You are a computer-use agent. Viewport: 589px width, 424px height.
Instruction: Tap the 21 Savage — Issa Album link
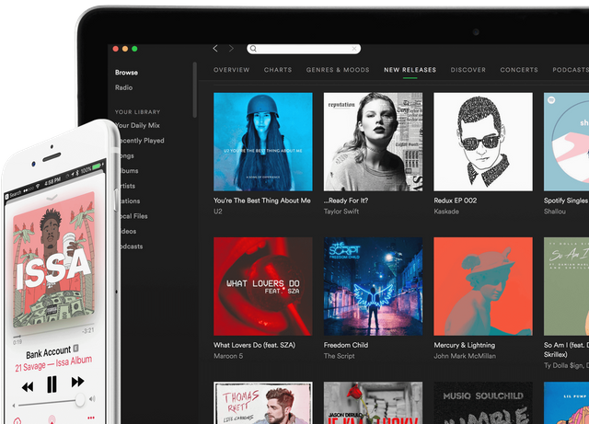pos(53,363)
